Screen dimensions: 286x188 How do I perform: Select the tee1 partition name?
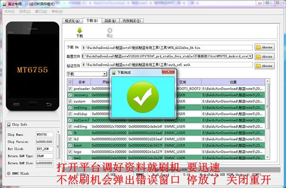coord(77,158)
